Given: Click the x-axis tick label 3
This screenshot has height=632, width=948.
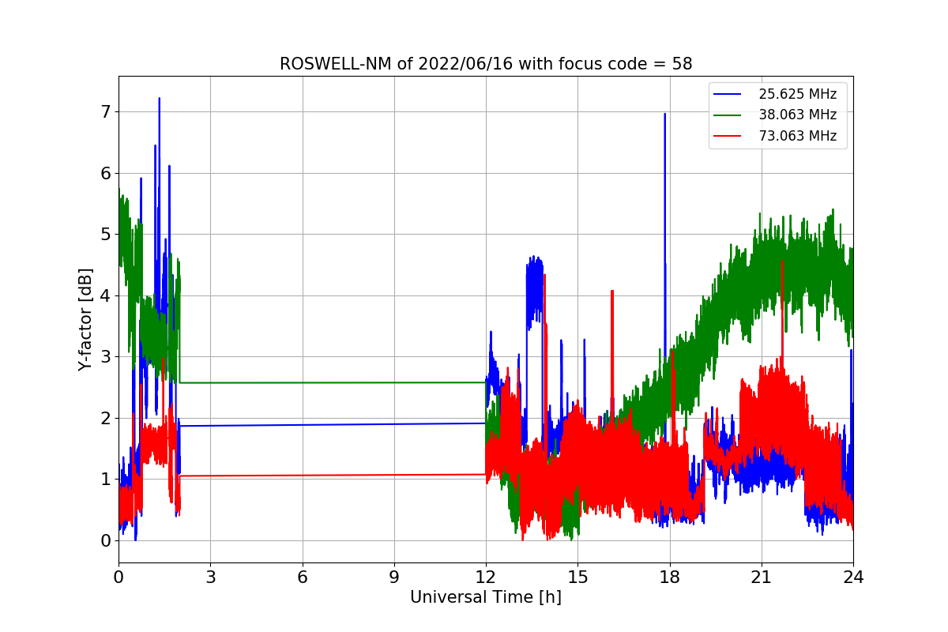Looking at the screenshot, I should click(210, 577).
